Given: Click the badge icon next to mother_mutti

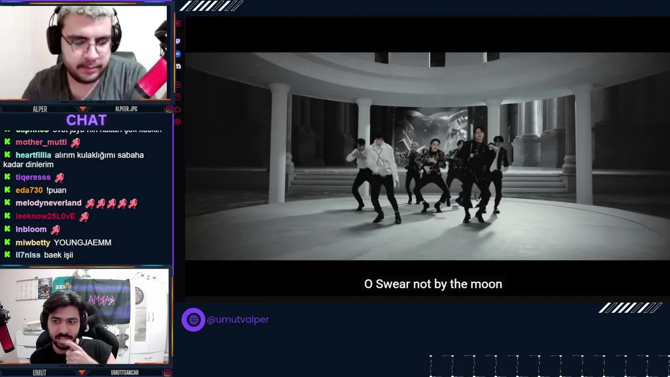Looking at the screenshot, I should click(7, 142).
